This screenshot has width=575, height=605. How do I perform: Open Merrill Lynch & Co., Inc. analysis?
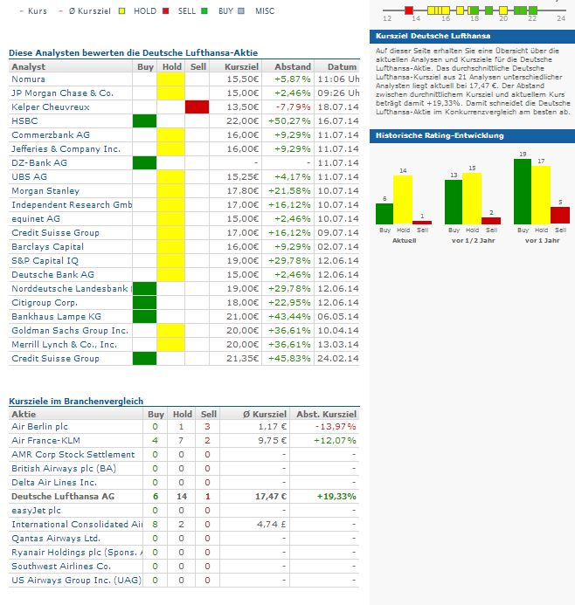(x=64, y=344)
